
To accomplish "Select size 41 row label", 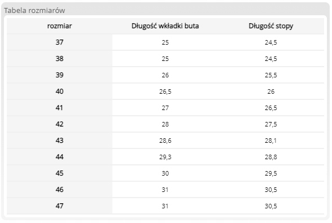I will 59,108.
